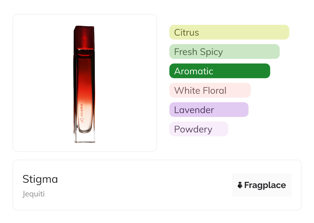This screenshot has height=223, width=314.
Task: Click the Fragplace wordmark text
Action: click(x=265, y=185)
